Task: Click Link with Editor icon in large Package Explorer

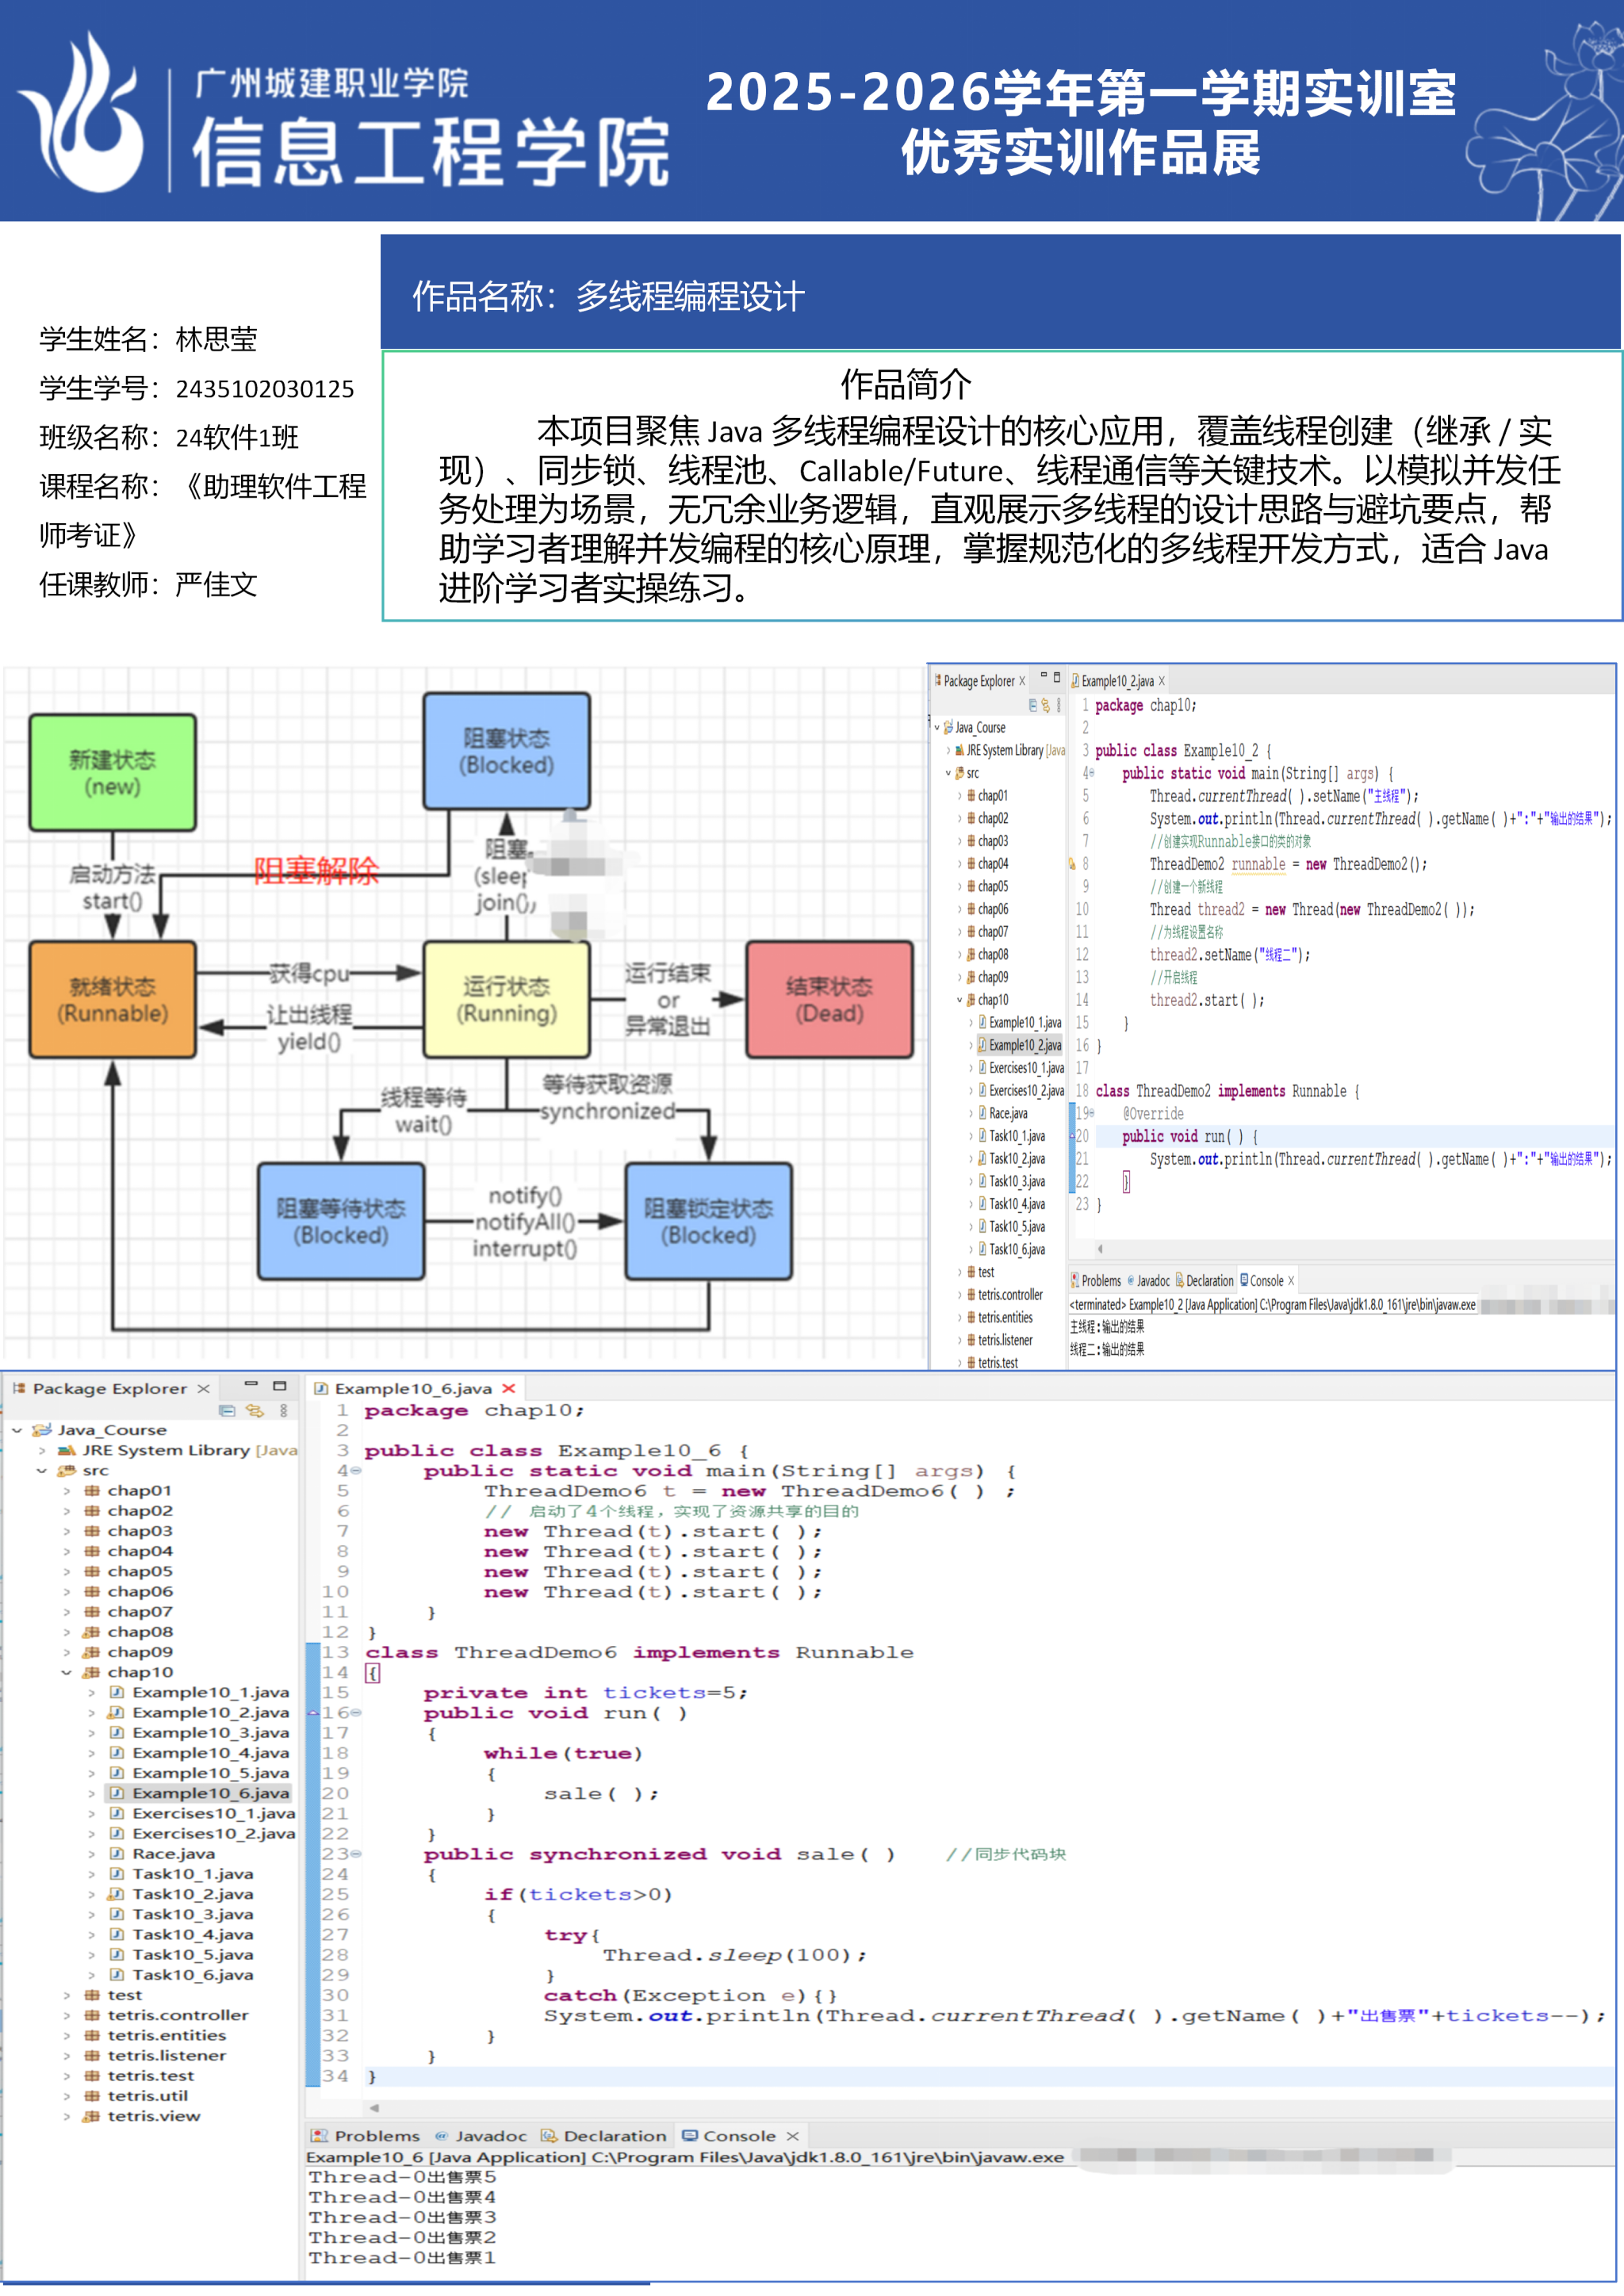Action: pos(255,1411)
